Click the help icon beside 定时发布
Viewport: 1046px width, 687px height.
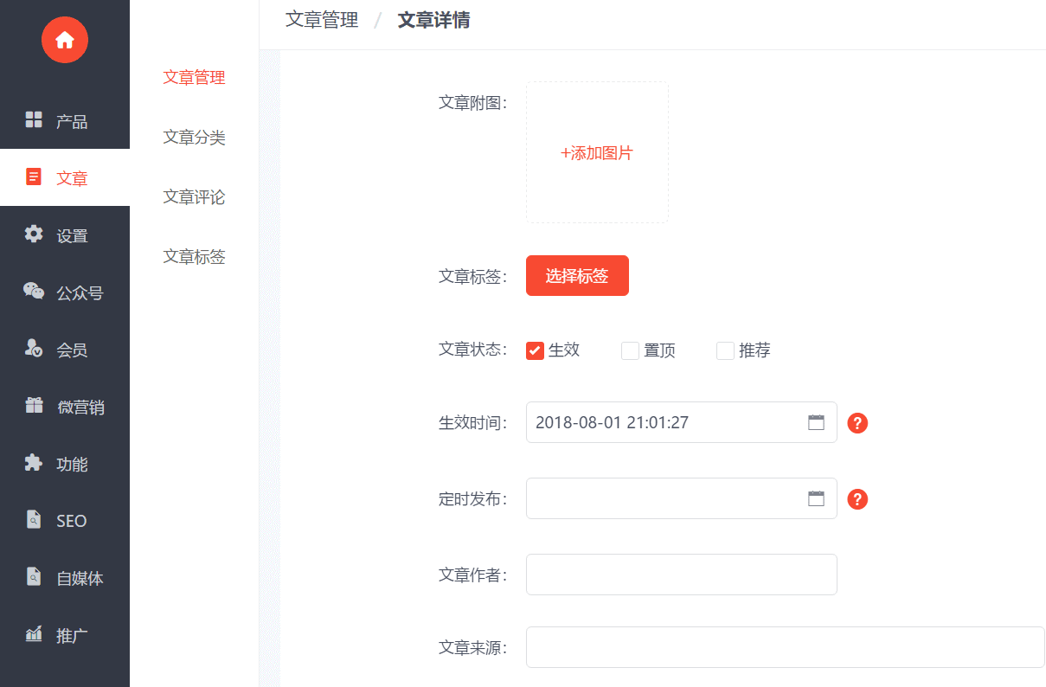(857, 499)
